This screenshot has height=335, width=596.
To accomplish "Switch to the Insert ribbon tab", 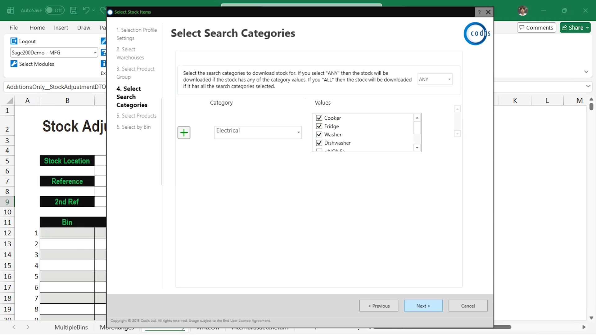I will [61, 27].
